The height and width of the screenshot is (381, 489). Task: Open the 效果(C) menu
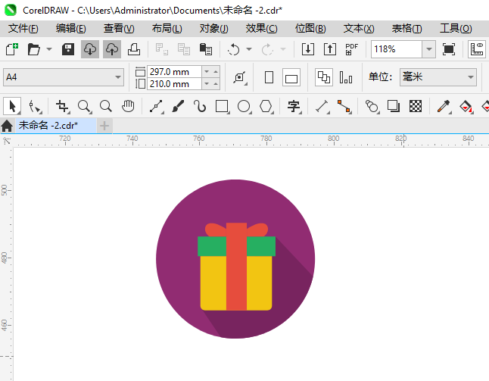261,29
